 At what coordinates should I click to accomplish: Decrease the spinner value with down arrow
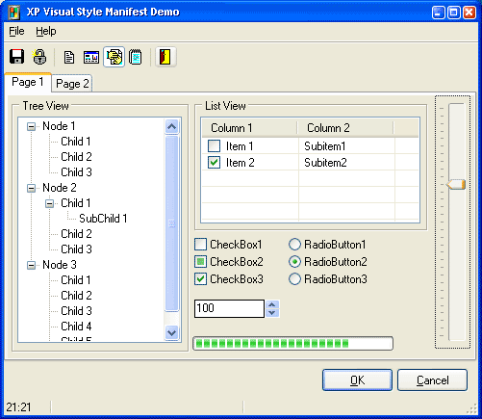click(272, 313)
